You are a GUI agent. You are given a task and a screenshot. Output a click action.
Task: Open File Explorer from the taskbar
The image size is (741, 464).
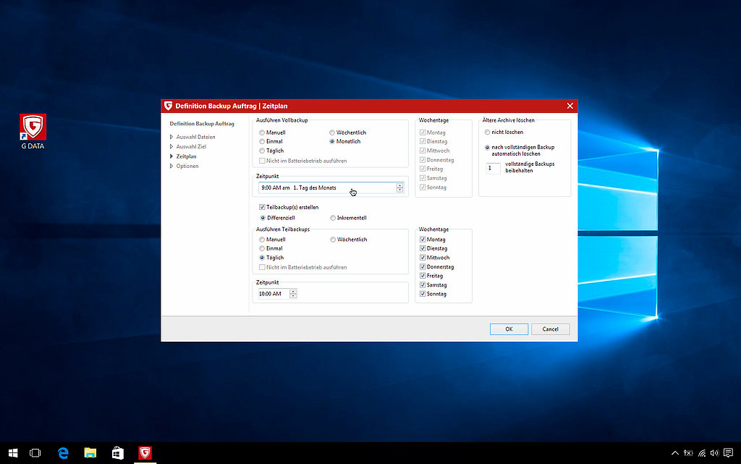[x=90, y=452]
